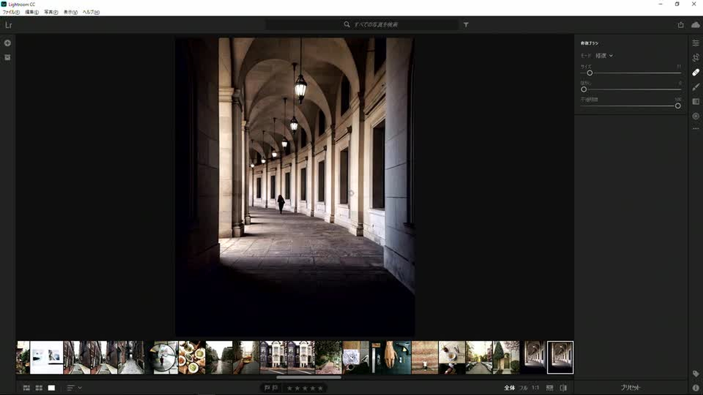Select the Radial Gradient tool
703x395 pixels.
pos(696,116)
